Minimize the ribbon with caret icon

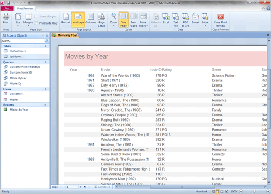(263, 8)
